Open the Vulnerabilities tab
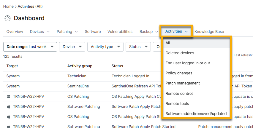This screenshot has height=128, width=253. pyautogui.click(x=120, y=31)
